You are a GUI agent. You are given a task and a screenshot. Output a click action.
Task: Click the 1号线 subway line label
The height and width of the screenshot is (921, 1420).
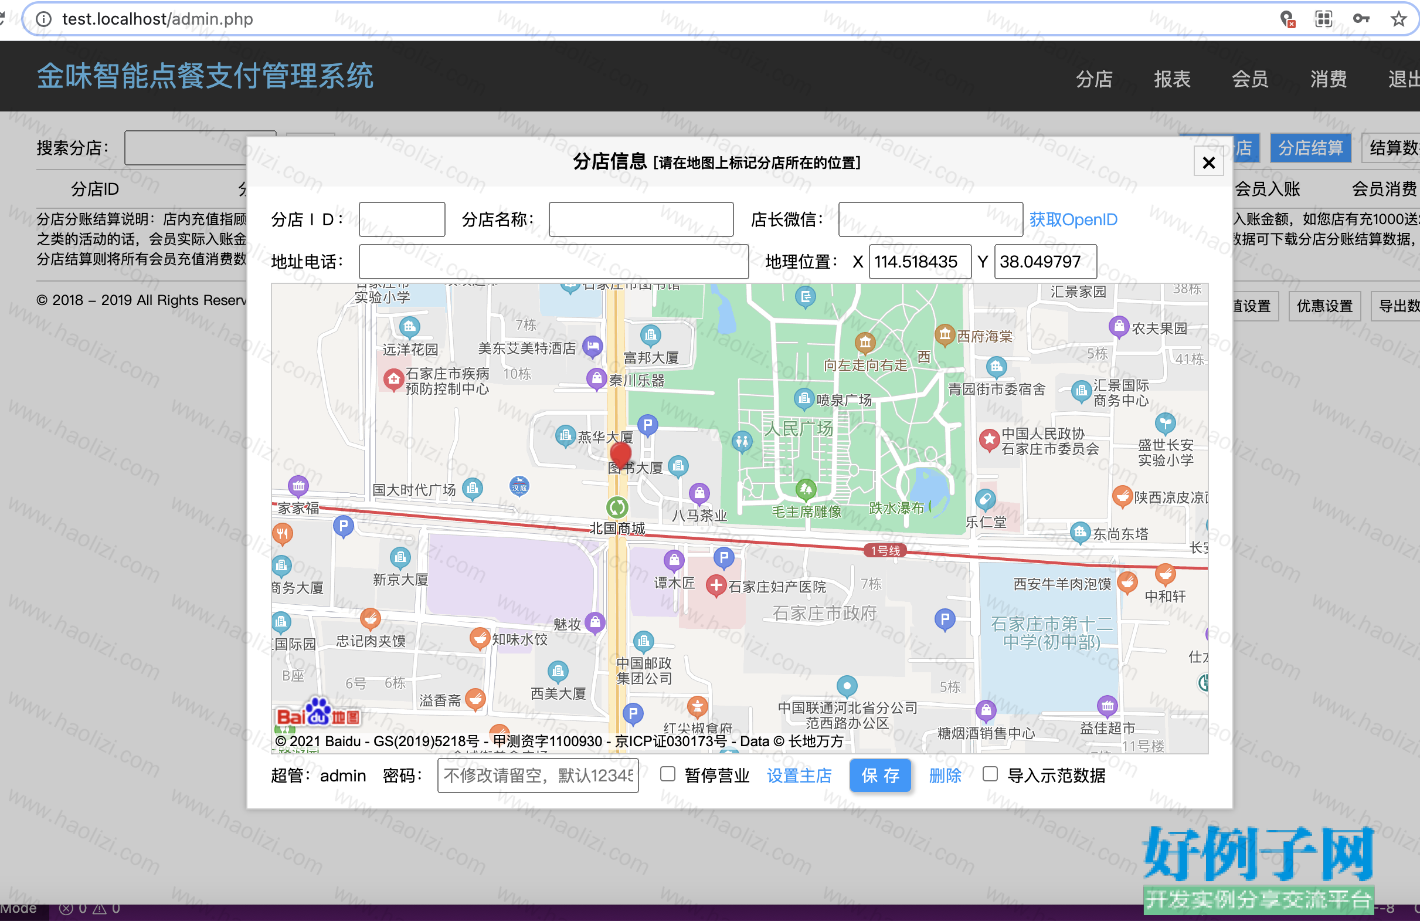885,550
